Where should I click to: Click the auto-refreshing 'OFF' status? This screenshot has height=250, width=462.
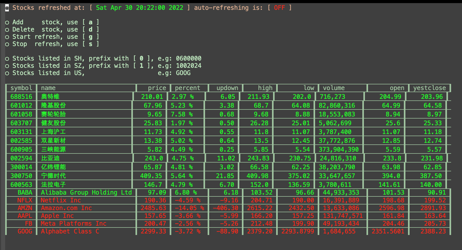279,8
